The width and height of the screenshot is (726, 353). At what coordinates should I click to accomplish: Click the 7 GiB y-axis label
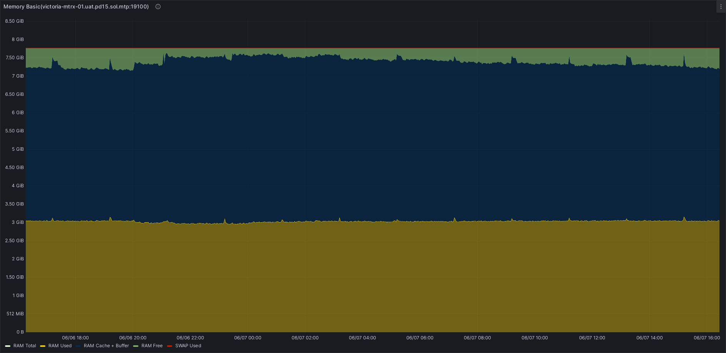point(18,76)
